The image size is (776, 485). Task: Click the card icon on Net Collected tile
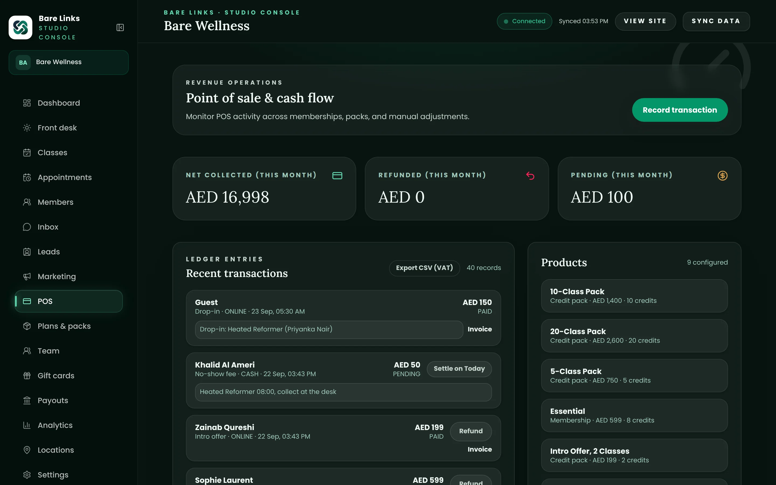coord(337,175)
